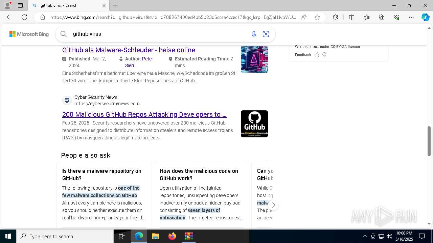Open the network status icon
Image resolution: width=433 pixels, height=243 pixels.
[x=381, y=236]
